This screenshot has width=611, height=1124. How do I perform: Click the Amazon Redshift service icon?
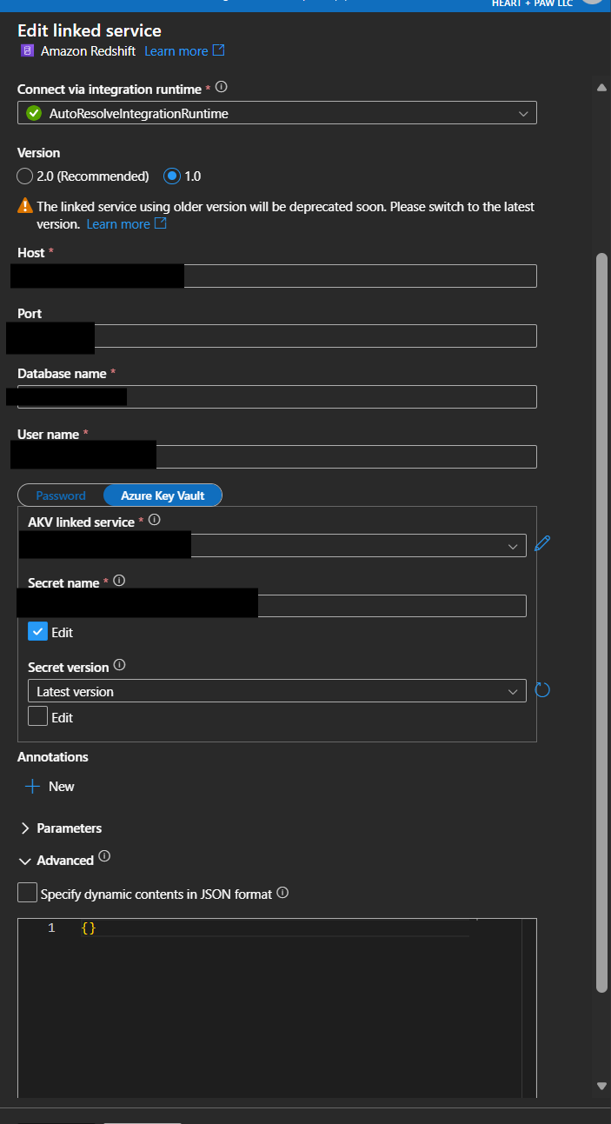click(x=26, y=51)
